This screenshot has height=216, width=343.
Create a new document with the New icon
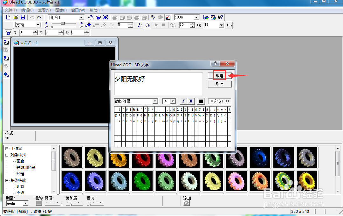coord(8,17)
